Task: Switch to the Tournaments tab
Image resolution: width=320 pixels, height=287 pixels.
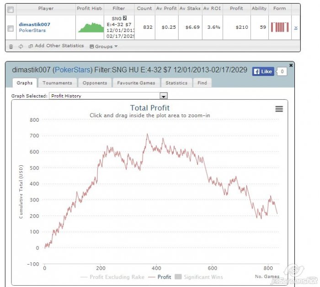Action: tap(57, 83)
